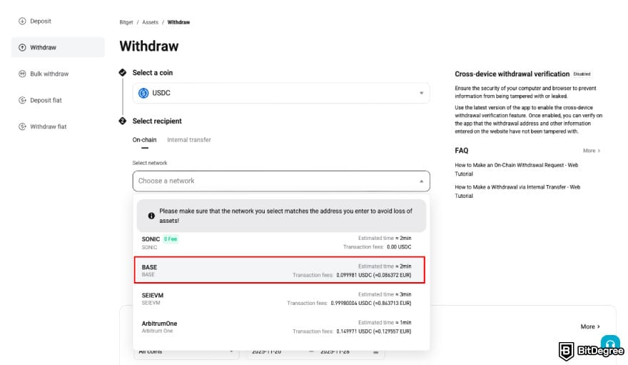Click the USDC coin logo icon
Viewport: 628px width, 365px height.
coord(143,93)
